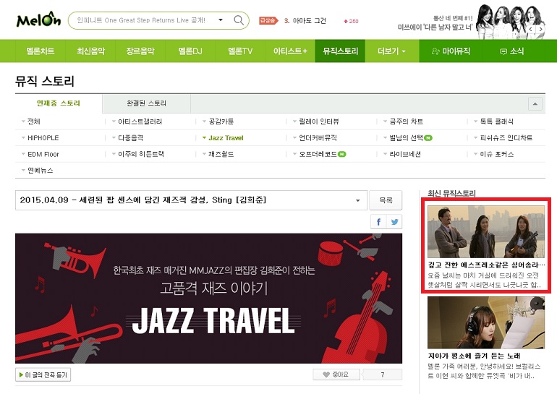Image resolution: width=557 pixels, height=394 pixels.
Task: Click 이 글의 전곡 듣기 play button
Action: click(x=43, y=374)
